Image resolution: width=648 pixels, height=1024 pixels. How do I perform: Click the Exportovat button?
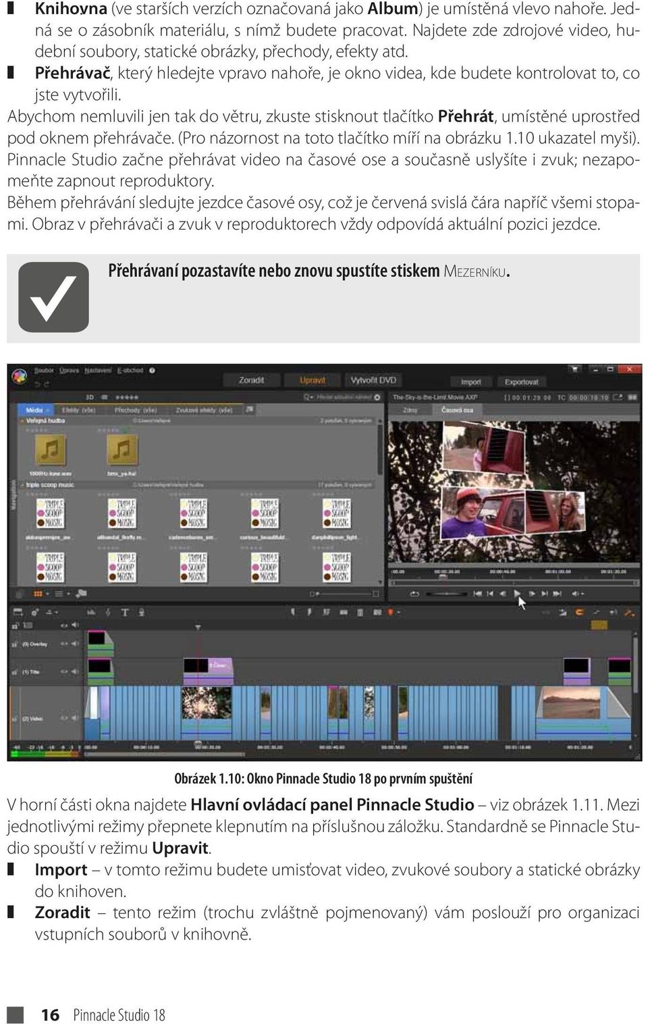pyautogui.click(x=522, y=382)
